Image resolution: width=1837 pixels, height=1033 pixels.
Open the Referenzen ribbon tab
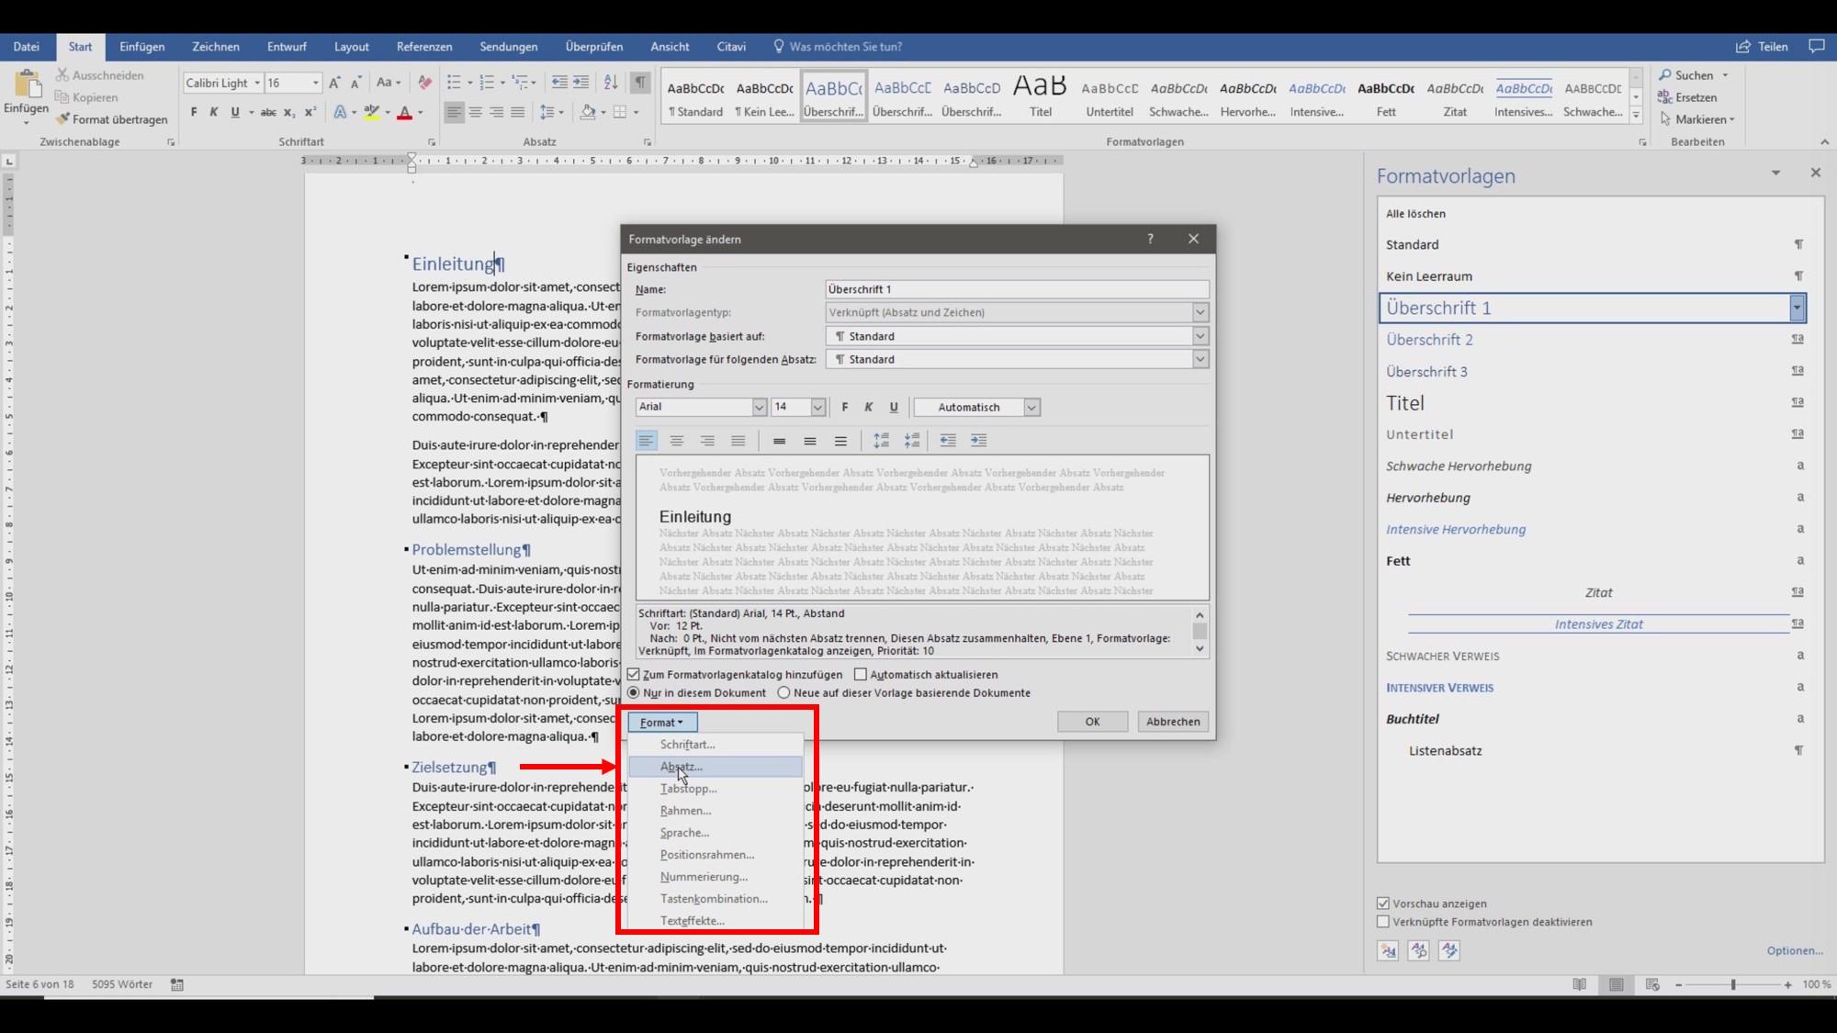(424, 47)
